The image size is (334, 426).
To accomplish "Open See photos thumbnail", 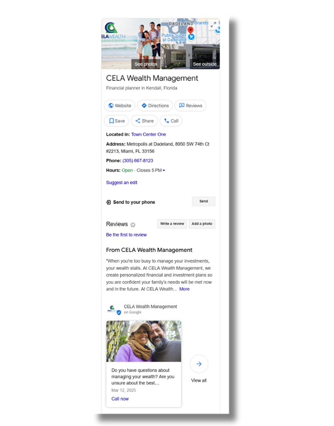I will pos(131,43).
